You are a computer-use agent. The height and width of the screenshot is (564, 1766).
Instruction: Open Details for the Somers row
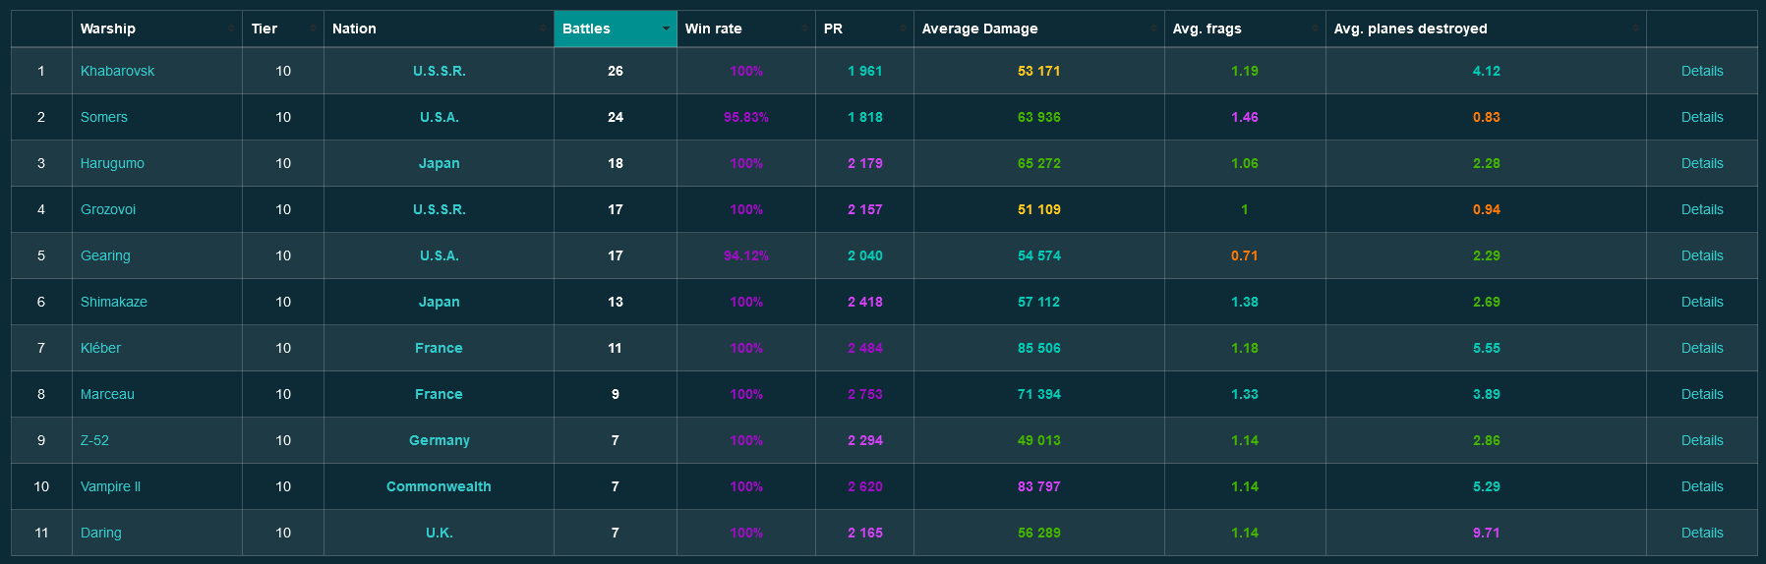click(1701, 117)
